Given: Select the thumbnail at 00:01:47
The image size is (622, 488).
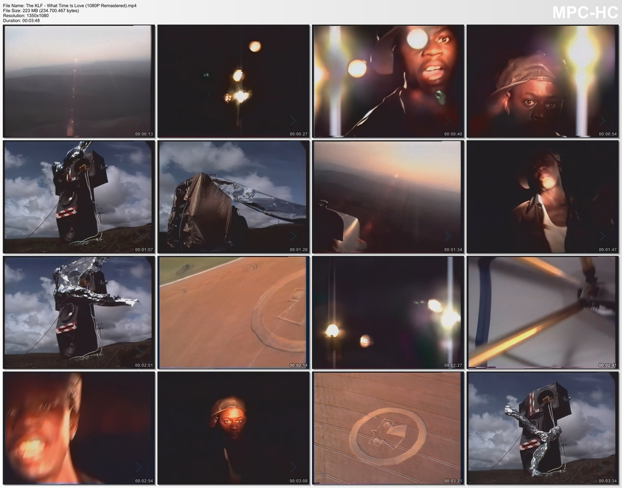Looking at the screenshot, I should click(x=543, y=196).
